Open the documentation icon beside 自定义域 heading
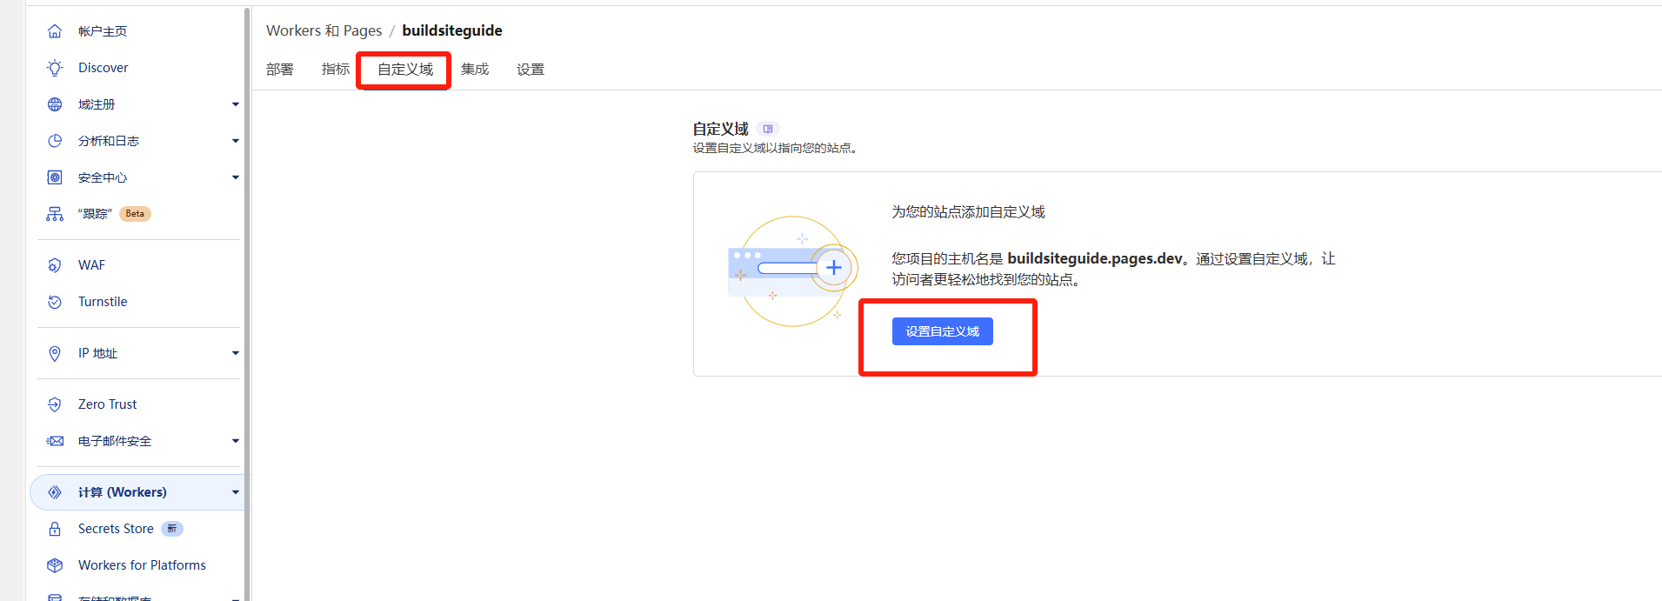 point(768,129)
